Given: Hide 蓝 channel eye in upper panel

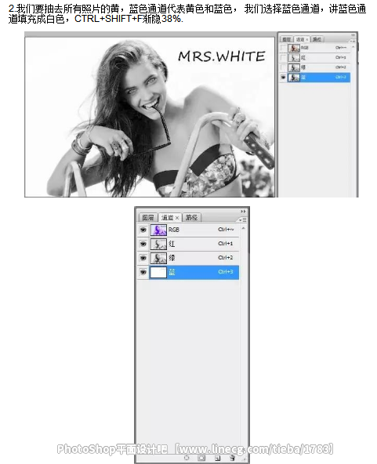Looking at the screenshot, I should [283, 78].
